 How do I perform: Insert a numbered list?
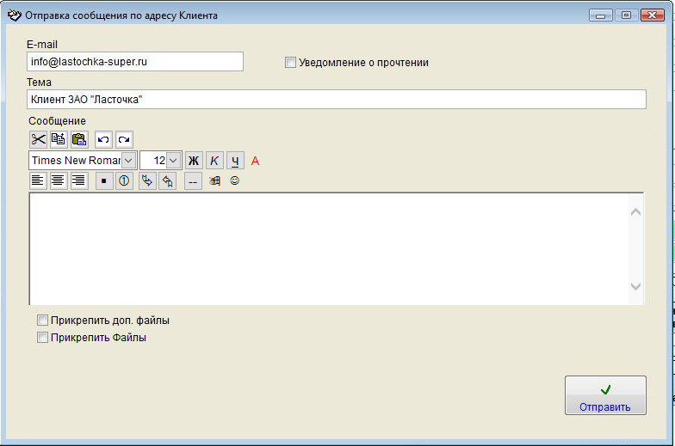(x=124, y=180)
